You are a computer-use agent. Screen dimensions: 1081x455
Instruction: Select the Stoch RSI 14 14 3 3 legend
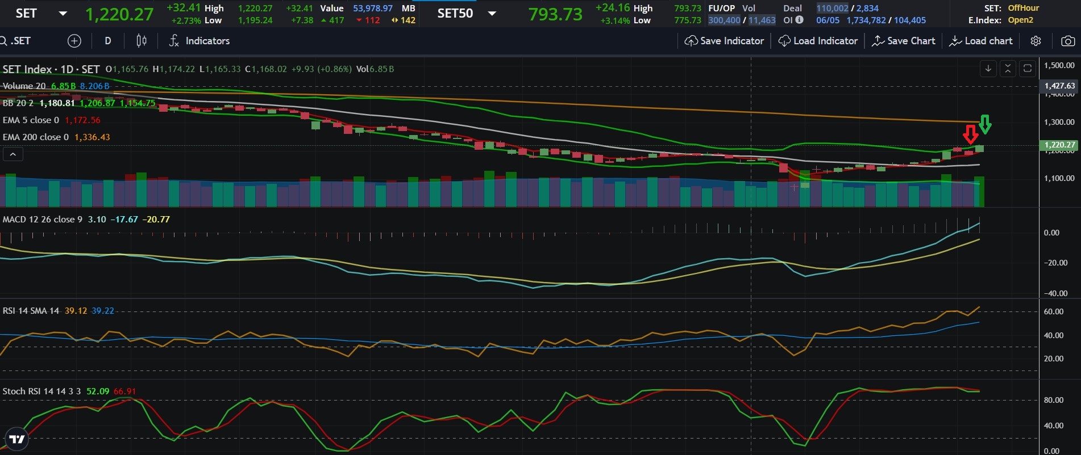(41, 391)
